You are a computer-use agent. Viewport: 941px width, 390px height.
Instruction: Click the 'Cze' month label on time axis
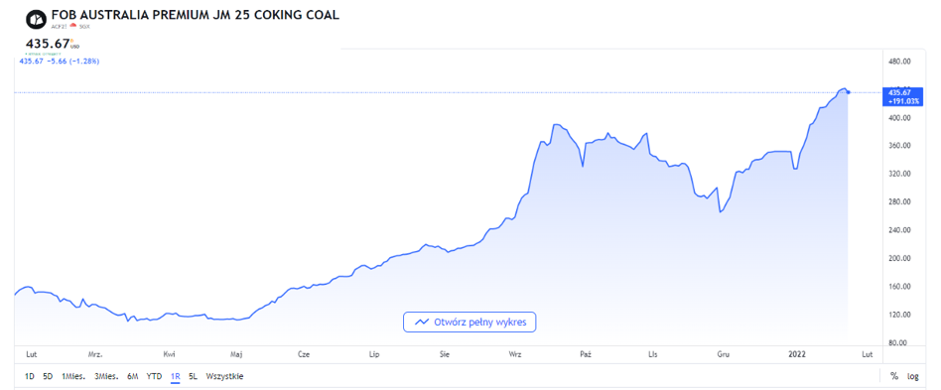[304, 354]
